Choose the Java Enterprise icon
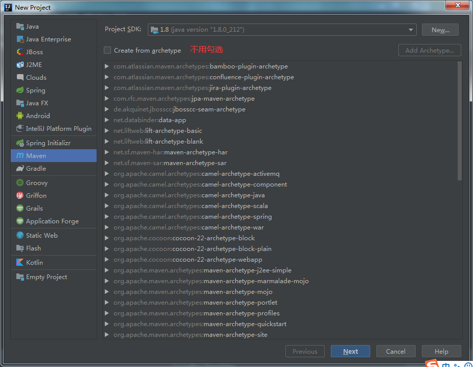473x367 pixels. pyautogui.click(x=20, y=39)
